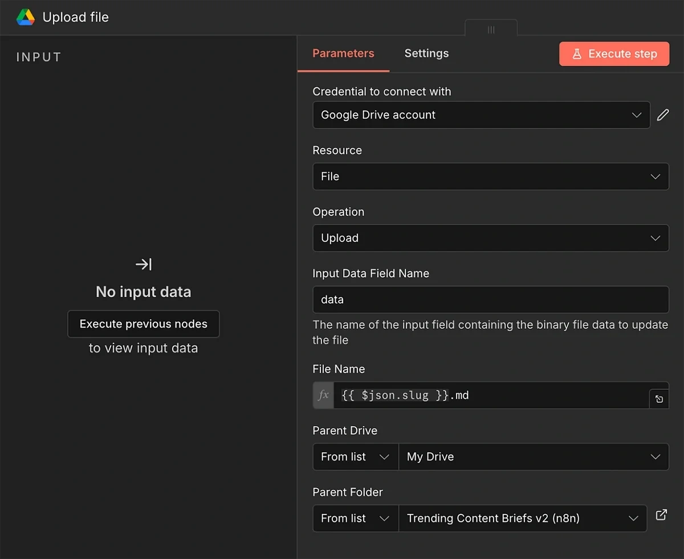This screenshot has width=684, height=559.
Task: Select the Parameters tab
Action: (343, 53)
